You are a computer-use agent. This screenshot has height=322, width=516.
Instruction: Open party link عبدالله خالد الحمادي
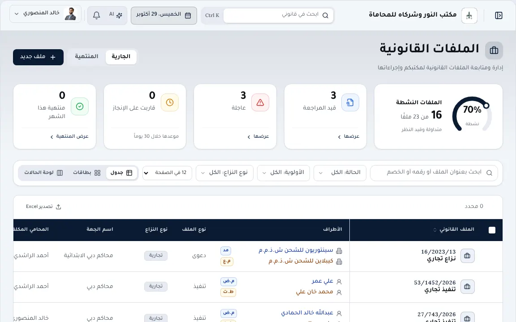tap(307, 313)
